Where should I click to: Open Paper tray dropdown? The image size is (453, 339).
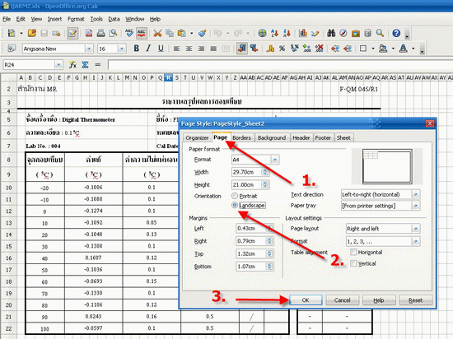point(416,206)
